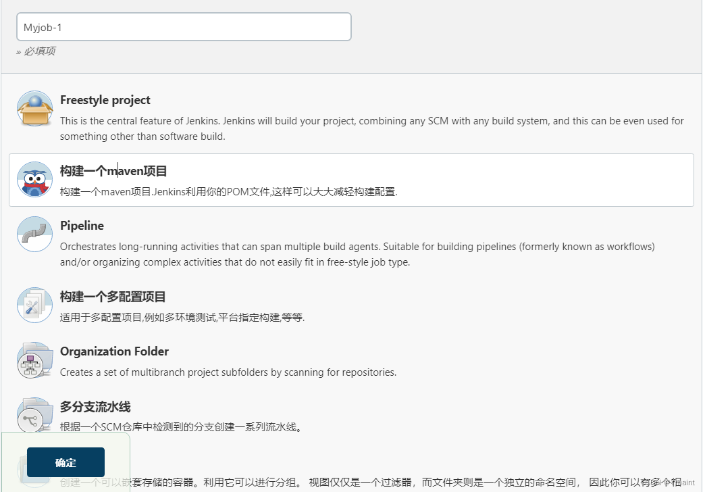Image resolution: width=705 pixels, height=492 pixels.
Task: Focus the item name field containing Myjob-1
Action: (184, 27)
